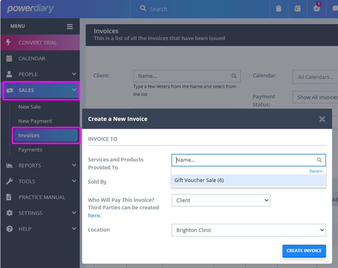
Task: Collapse the Sales menu chevron
Action: [x=74, y=90]
